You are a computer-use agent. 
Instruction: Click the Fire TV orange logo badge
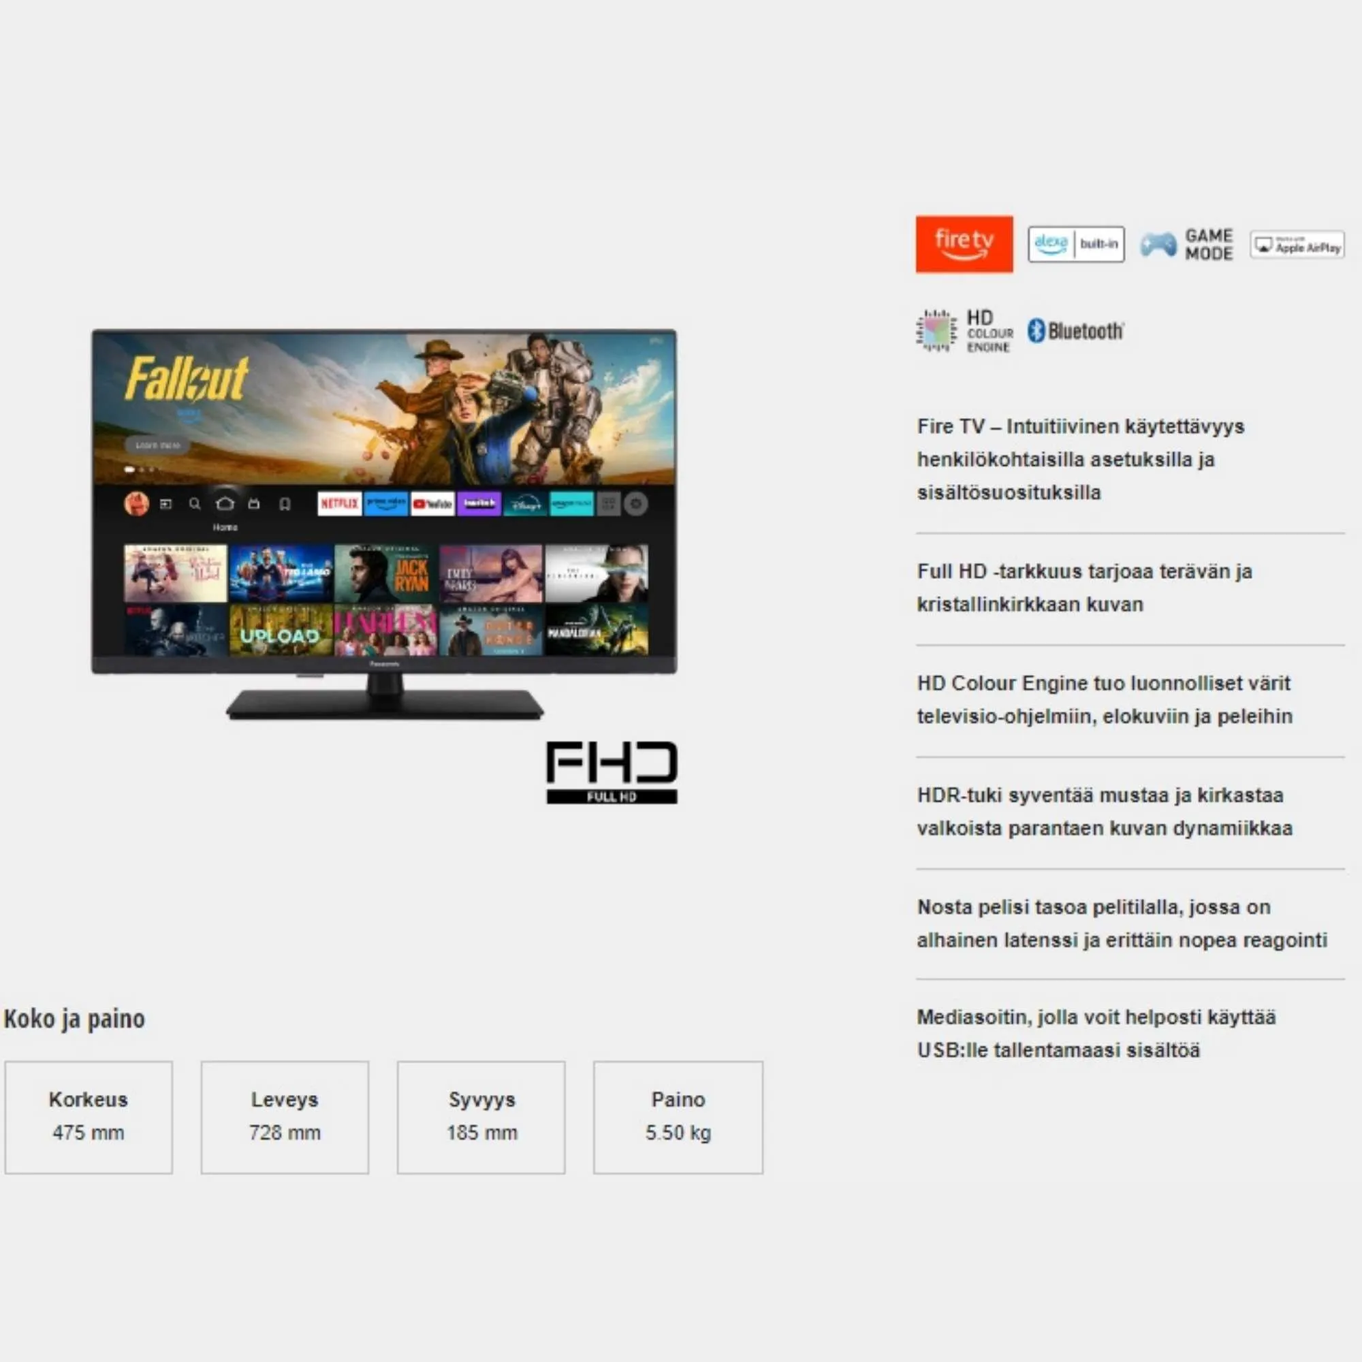click(x=964, y=244)
